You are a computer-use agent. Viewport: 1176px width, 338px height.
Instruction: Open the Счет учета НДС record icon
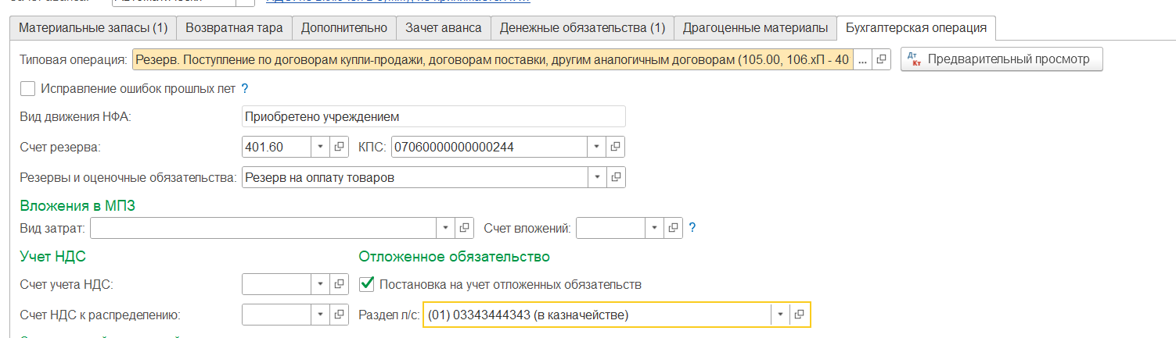(x=340, y=284)
